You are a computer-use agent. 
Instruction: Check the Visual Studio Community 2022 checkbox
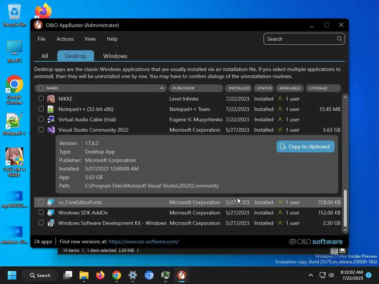pos(41,130)
